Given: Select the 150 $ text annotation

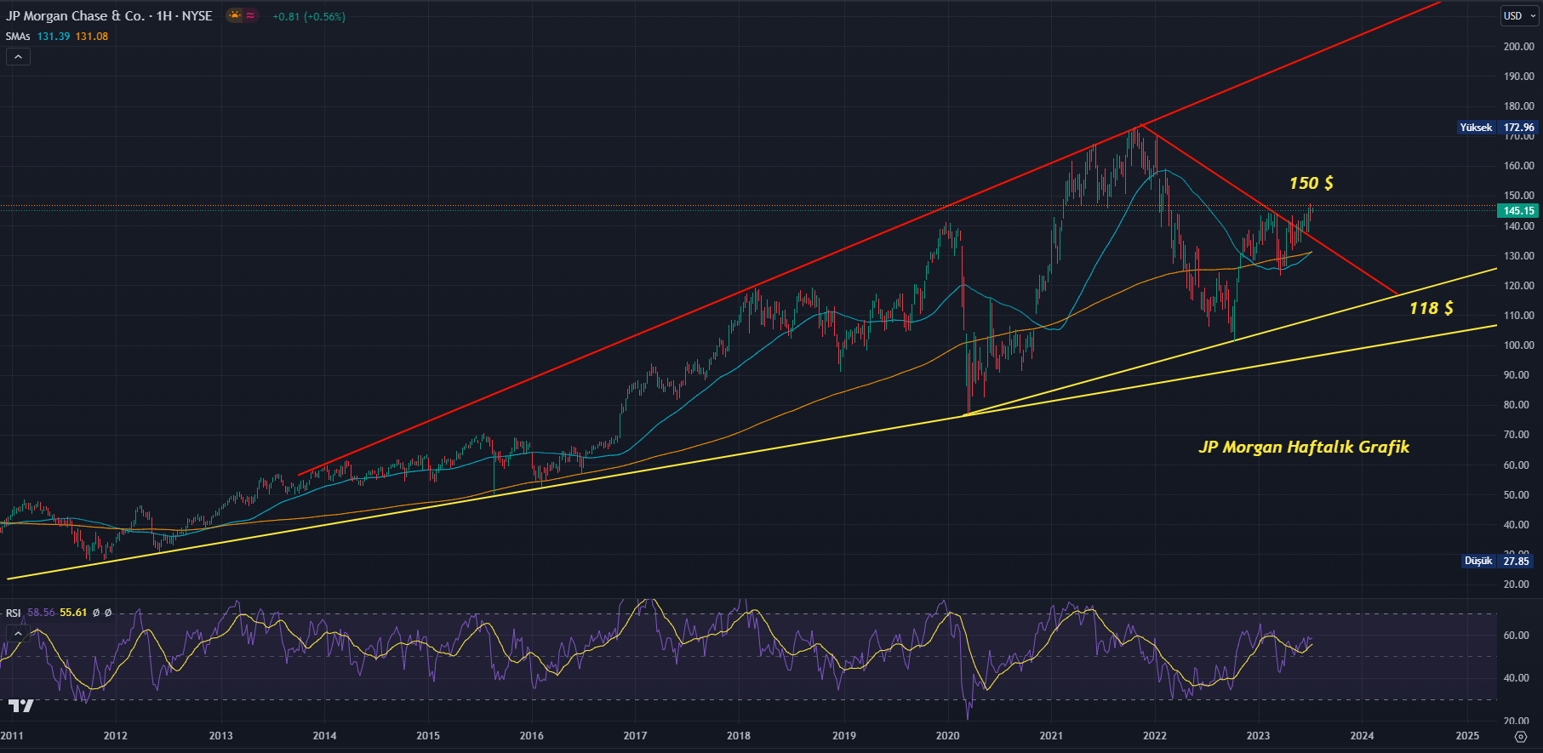Looking at the screenshot, I should (x=1312, y=183).
